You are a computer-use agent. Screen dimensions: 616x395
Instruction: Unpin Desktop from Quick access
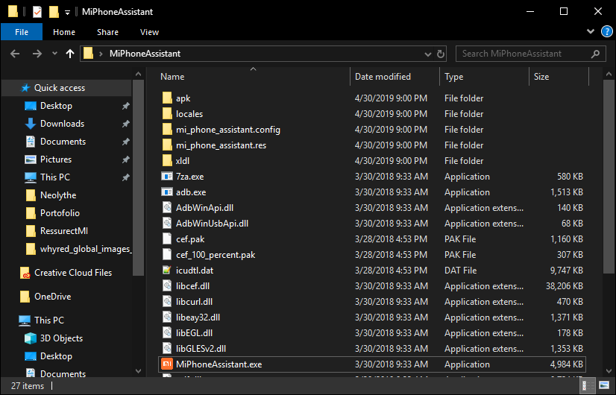[x=126, y=106]
